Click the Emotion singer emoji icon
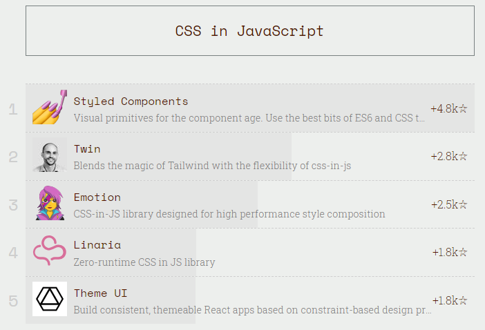Viewport: 485px width, 330px height. pos(50,203)
